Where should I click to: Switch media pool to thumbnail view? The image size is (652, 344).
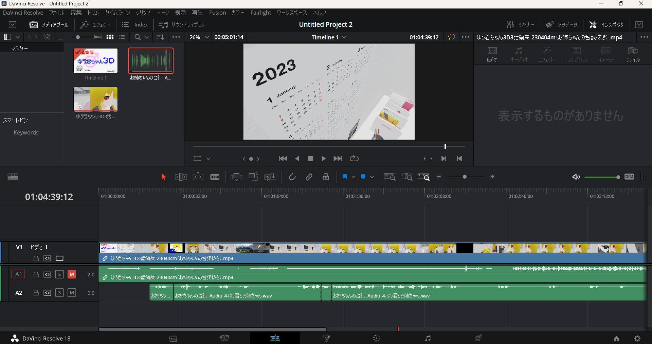click(x=110, y=37)
